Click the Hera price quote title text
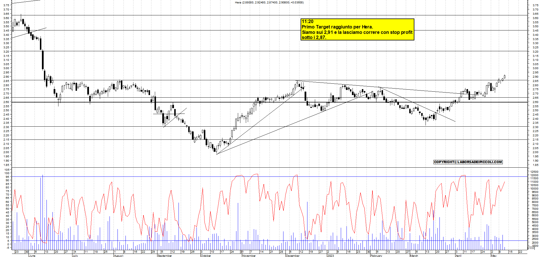Viewport: 539px width, 257px height. click(x=269, y=3)
